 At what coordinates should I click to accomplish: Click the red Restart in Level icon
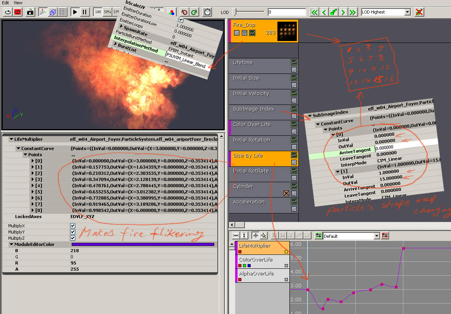tap(18, 12)
